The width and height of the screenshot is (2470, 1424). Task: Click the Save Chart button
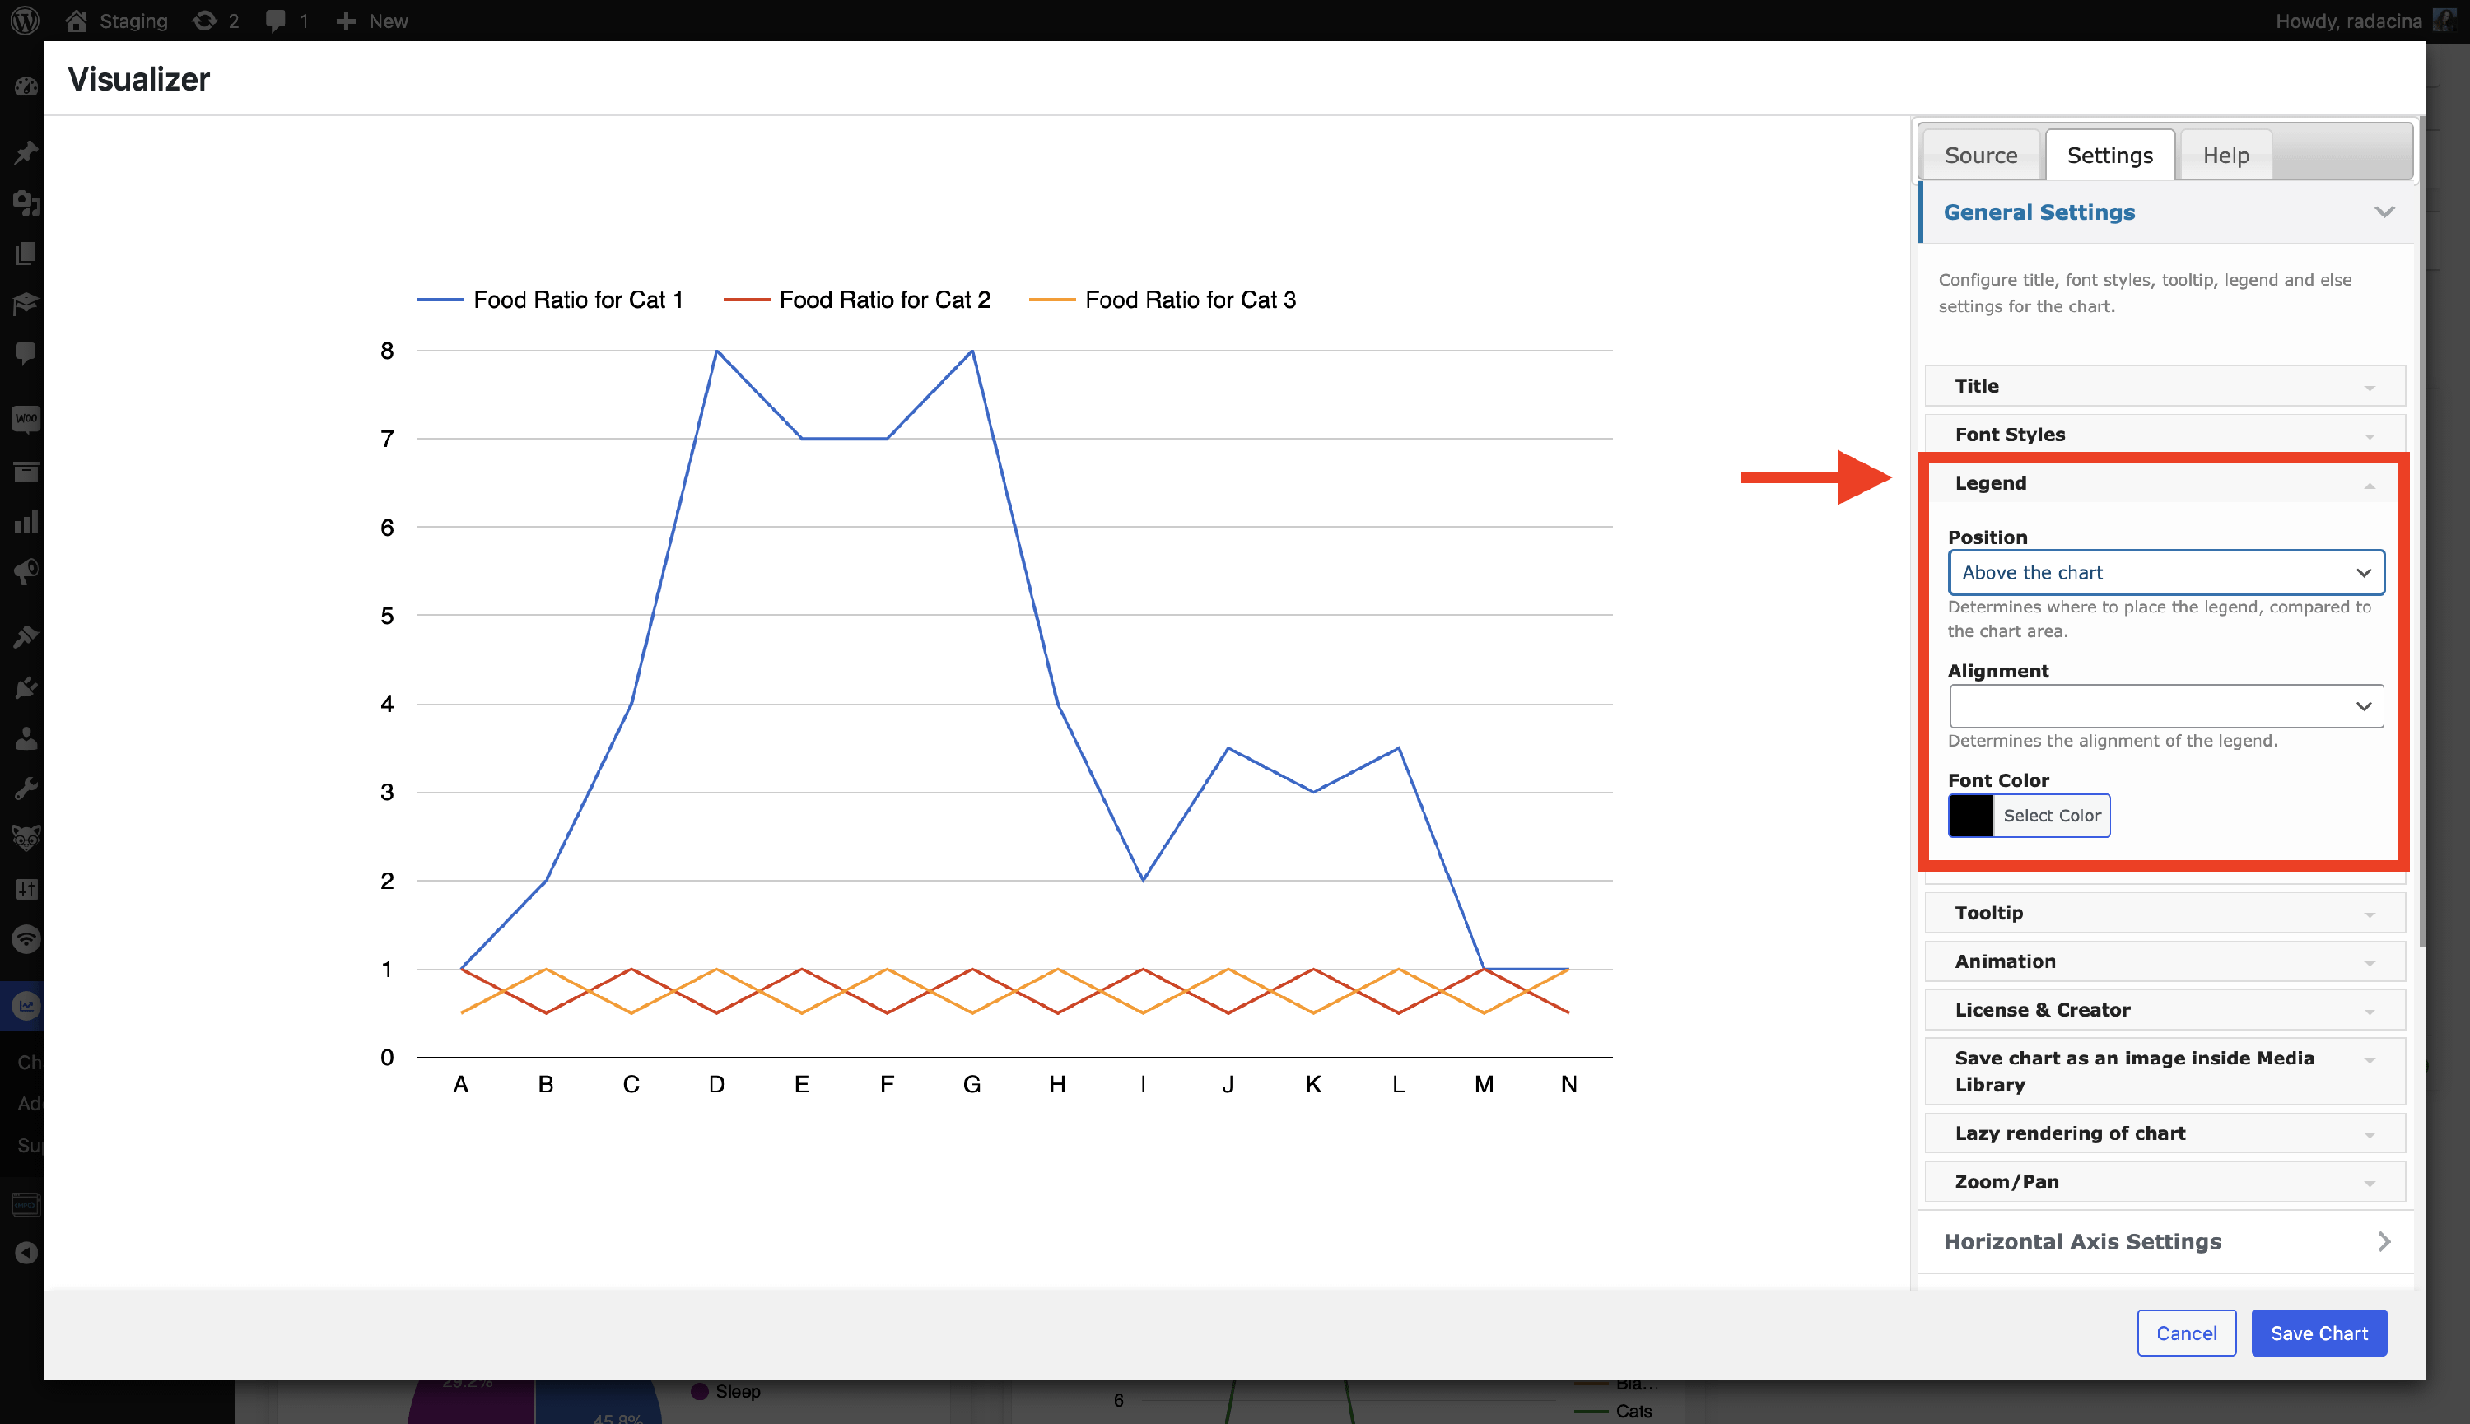click(x=2318, y=1333)
